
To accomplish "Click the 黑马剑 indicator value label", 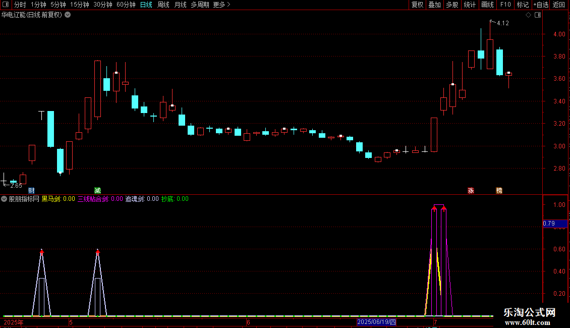I will [58, 199].
